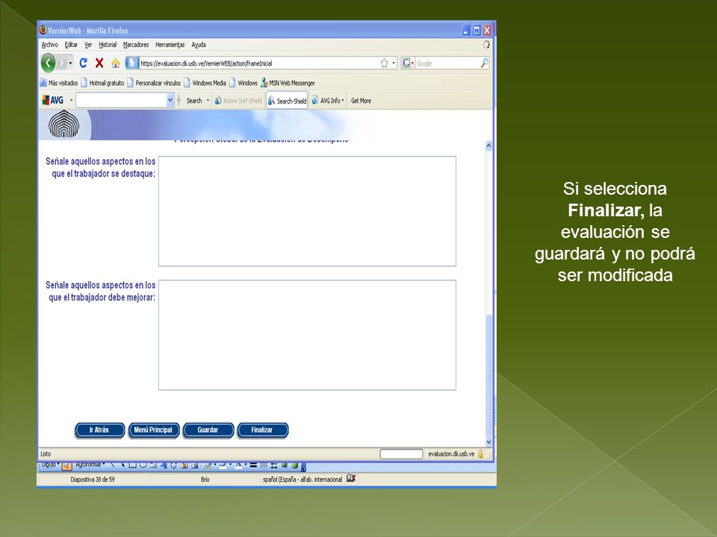Open the Google search engine selector dropdown
The width and height of the screenshot is (717, 537).
coord(412,63)
